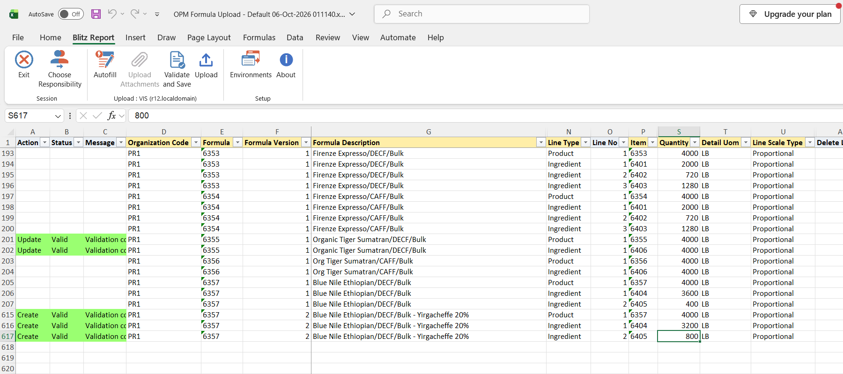Open Quantity column filter dropdown
The height and width of the screenshot is (374, 843).
695,142
